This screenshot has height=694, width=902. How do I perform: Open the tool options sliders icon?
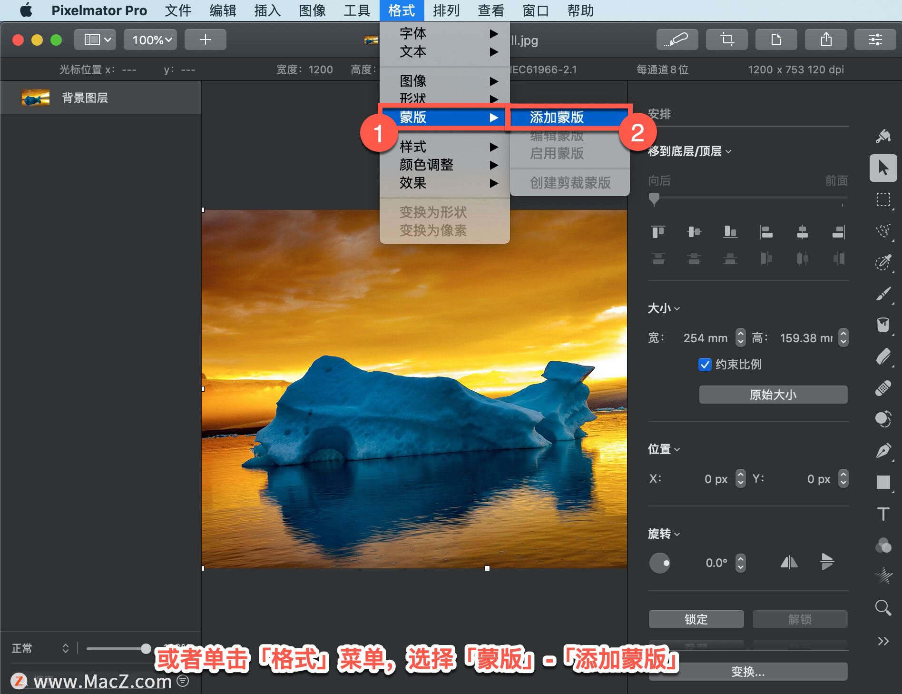click(x=875, y=40)
